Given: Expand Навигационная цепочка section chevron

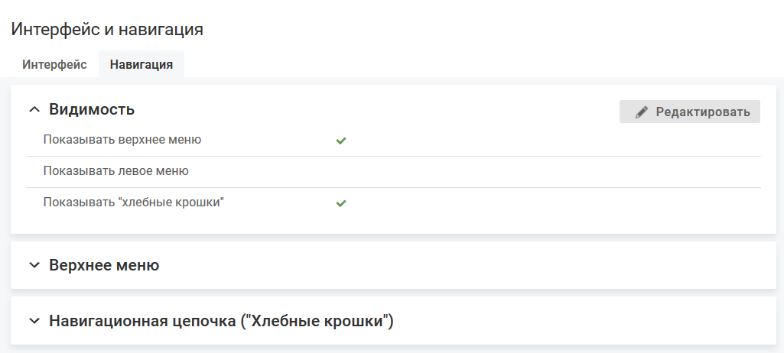Looking at the screenshot, I should [34, 320].
